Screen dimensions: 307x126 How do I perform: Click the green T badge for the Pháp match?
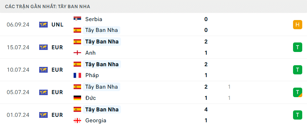click(297, 70)
